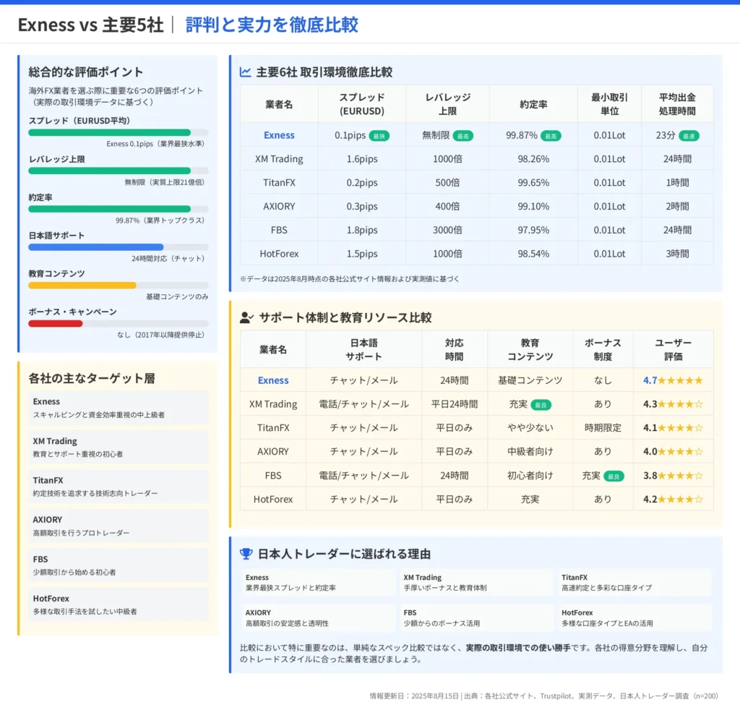Click the 約定率 column header in the table
740x710 pixels.
click(x=533, y=104)
